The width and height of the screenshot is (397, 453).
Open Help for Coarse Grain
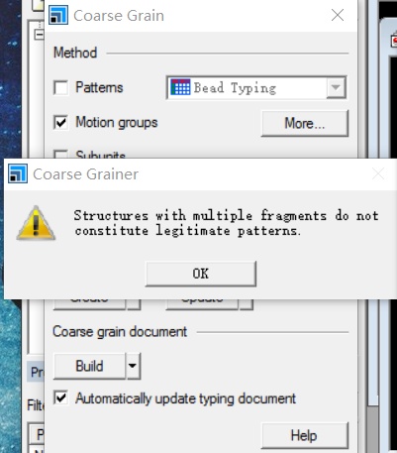(305, 435)
